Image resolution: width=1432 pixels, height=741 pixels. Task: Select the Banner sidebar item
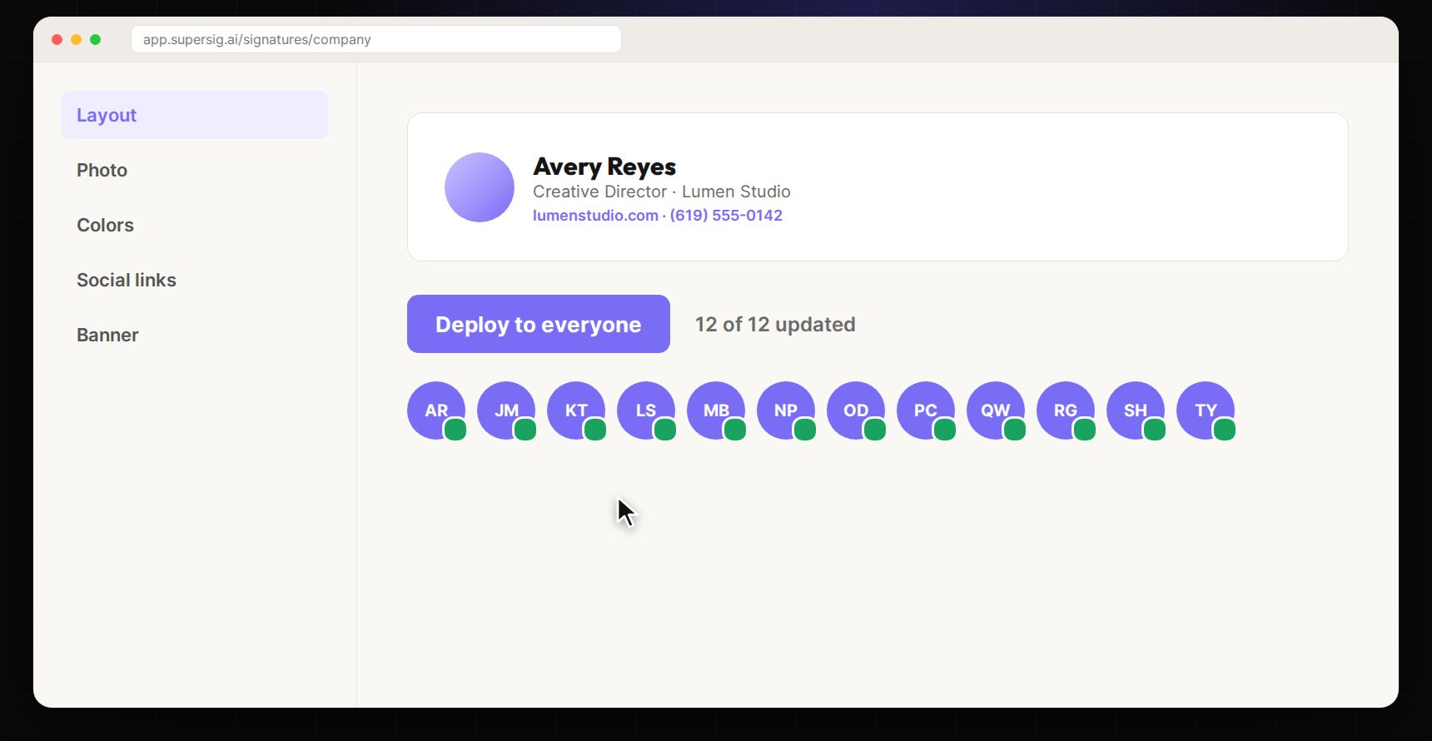coord(195,335)
